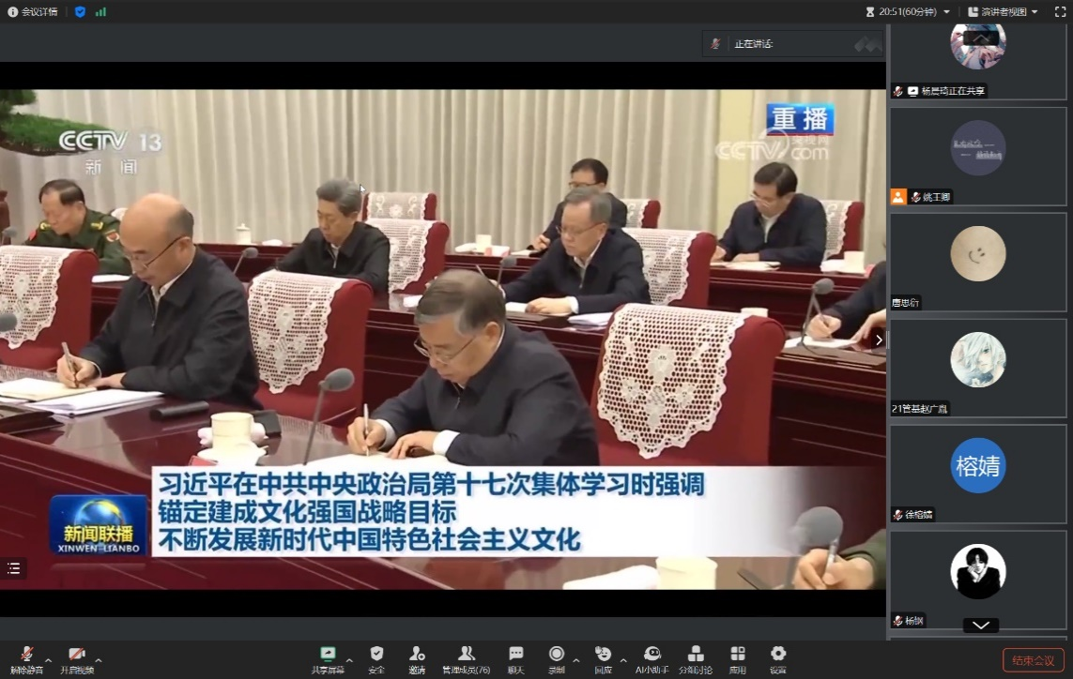Click the red 结束会议 button
Viewport: 1073px width, 679px height.
(1033, 660)
